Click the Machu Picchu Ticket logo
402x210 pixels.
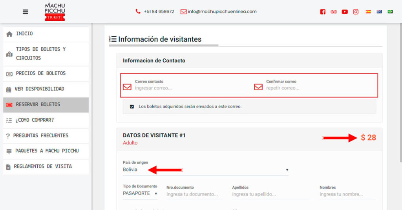[55, 11]
